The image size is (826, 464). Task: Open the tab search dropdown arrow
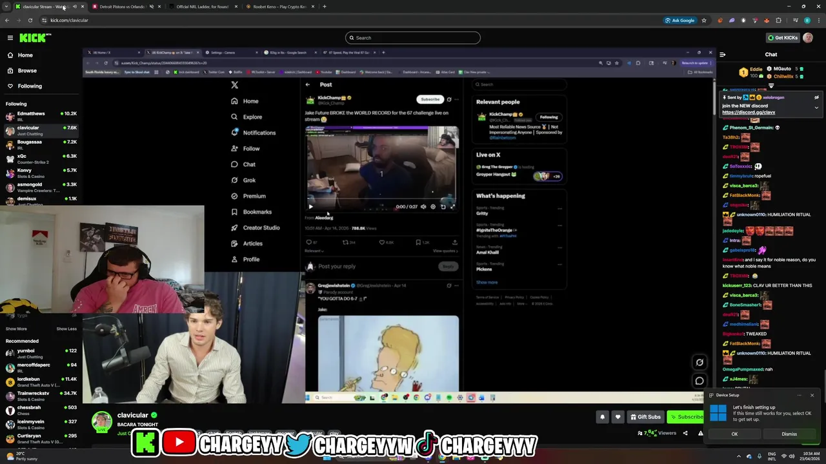[x=7, y=6]
